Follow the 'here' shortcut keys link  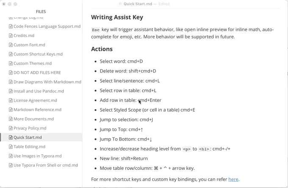click(233, 179)
